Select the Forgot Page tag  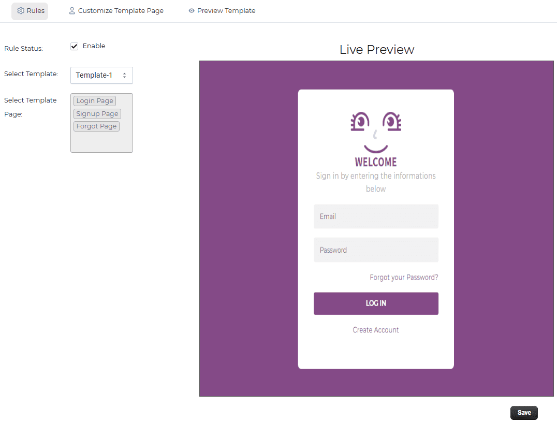click(x=97, y=126)
